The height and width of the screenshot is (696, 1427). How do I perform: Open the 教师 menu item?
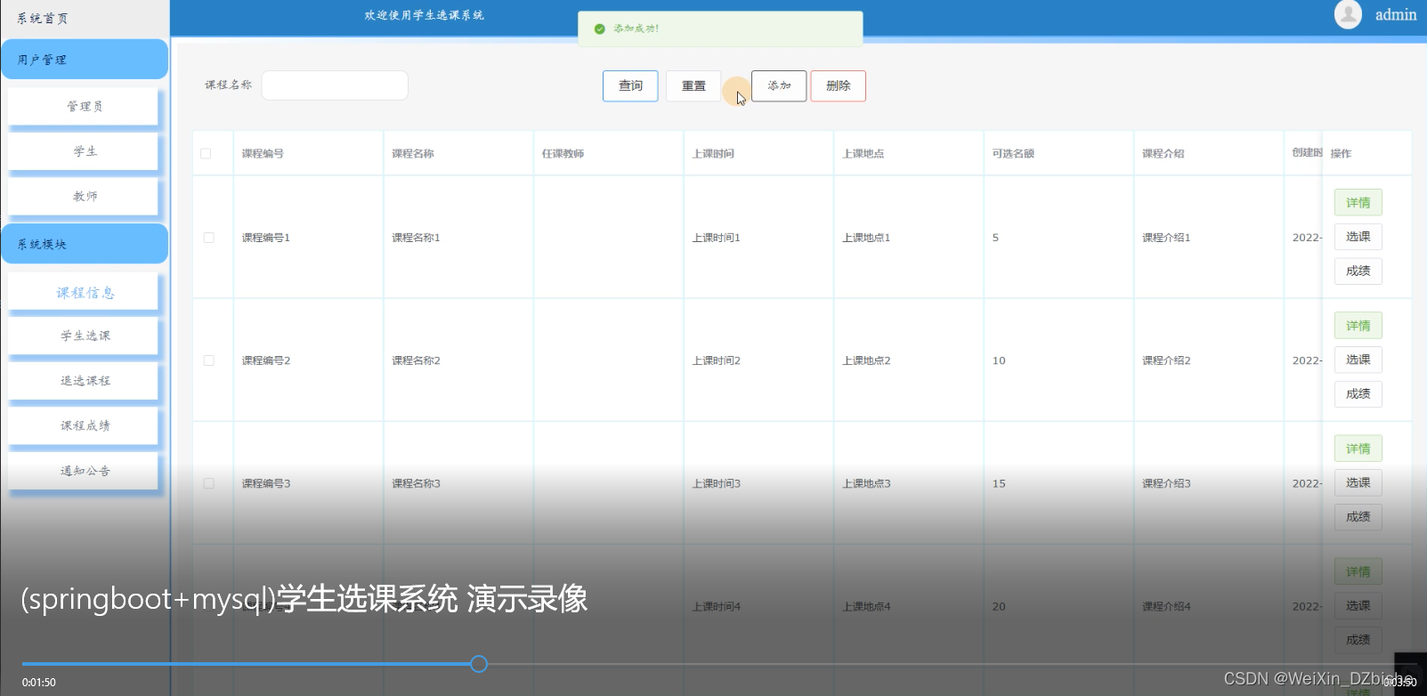coord(85,196)
